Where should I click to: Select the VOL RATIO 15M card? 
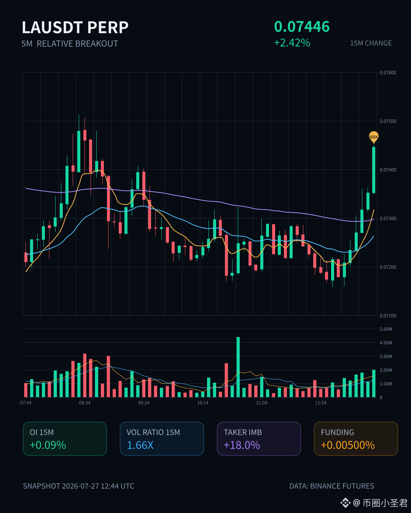tap(162, 439)
